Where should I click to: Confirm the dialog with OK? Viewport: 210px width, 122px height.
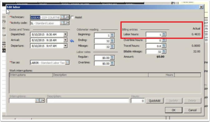[173, 110]
